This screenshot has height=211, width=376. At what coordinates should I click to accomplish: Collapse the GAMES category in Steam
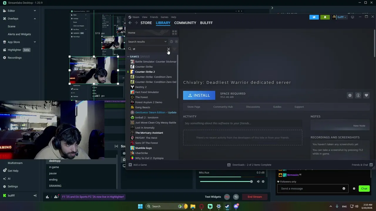tap(128, 57)
